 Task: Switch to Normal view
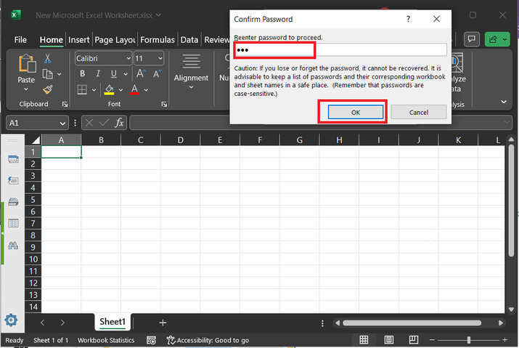pyautogui.click(x=364, y=340)
